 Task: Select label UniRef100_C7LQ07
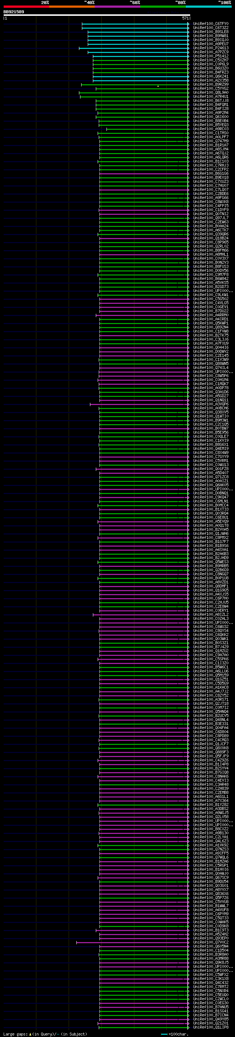click(211, 189)
